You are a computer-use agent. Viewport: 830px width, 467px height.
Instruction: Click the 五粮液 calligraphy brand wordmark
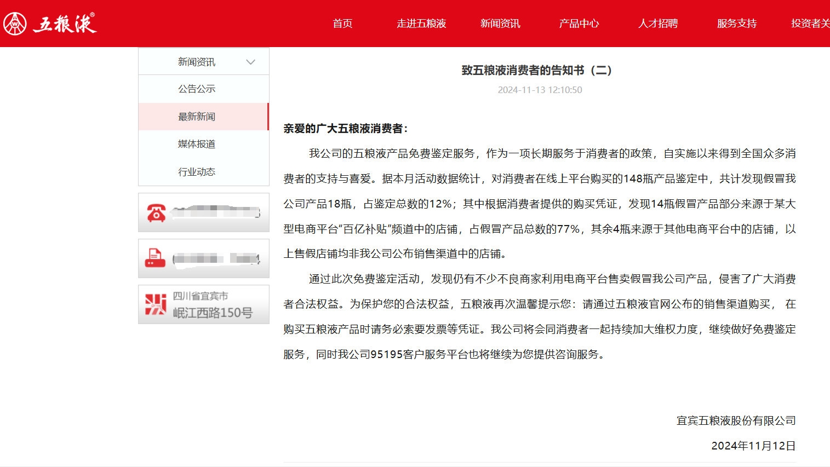pos(65,24)
